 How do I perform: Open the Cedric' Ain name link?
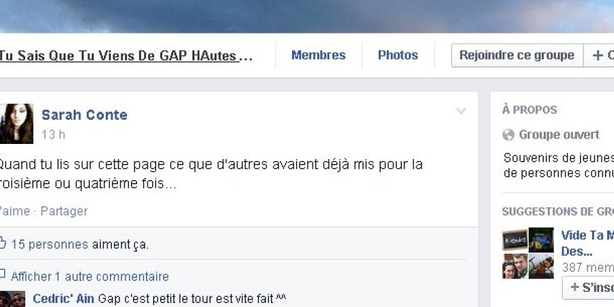point(63,299)
